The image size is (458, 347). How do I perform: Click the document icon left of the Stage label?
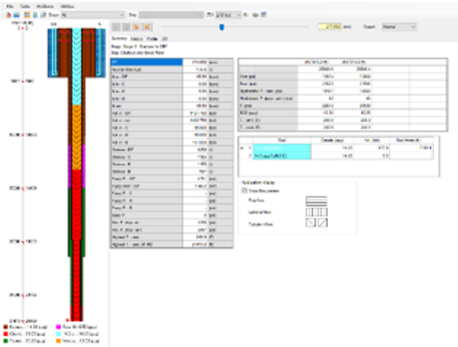(x=43, y=15)
